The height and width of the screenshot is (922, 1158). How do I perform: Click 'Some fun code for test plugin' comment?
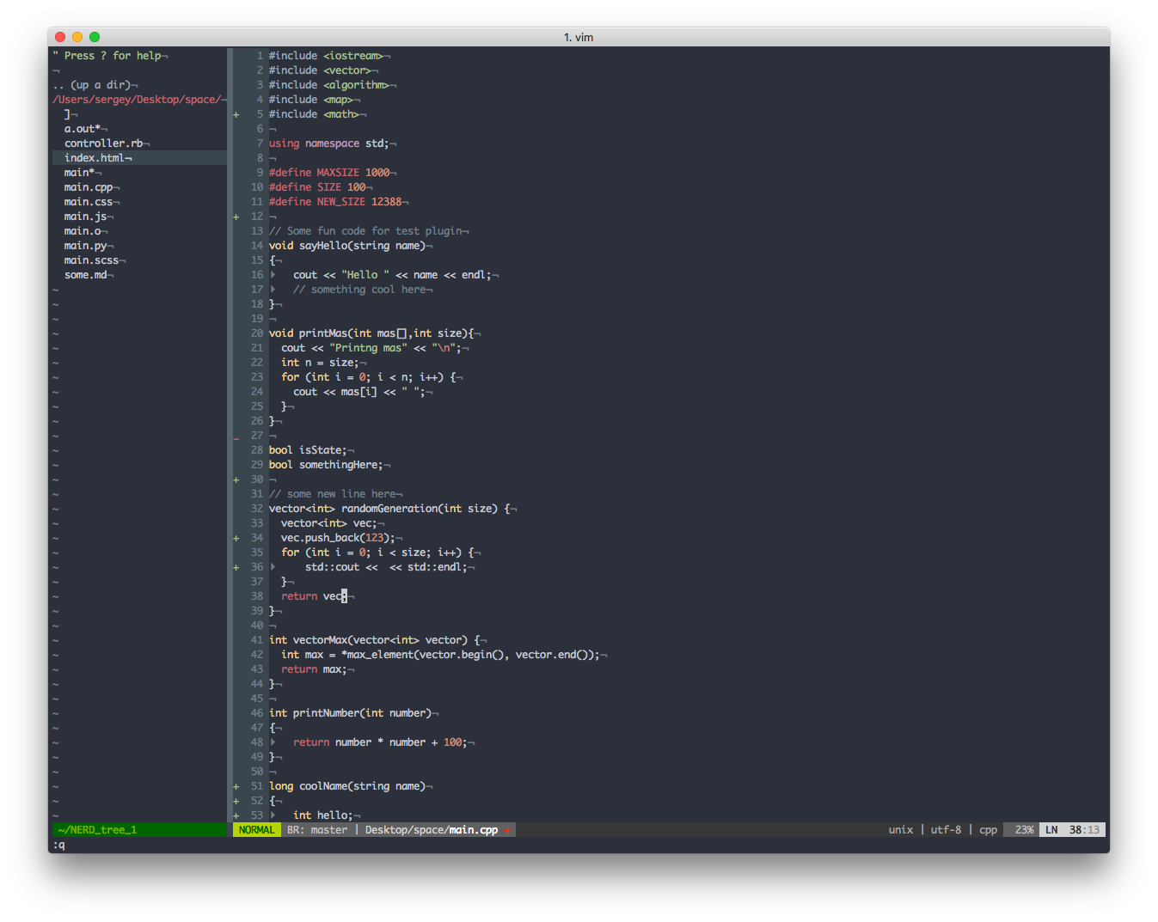tap(365, 231)
